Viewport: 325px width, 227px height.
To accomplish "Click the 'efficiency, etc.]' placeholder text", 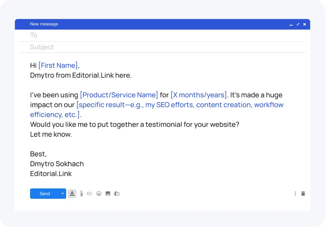I will click(x=55, y=115).
